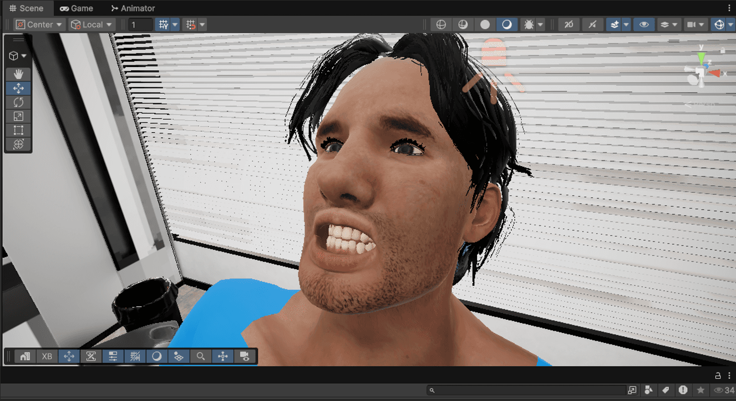Click the magnifier icon in bottom toolbar
Screen dimensions: 736x401
point(201,356)
